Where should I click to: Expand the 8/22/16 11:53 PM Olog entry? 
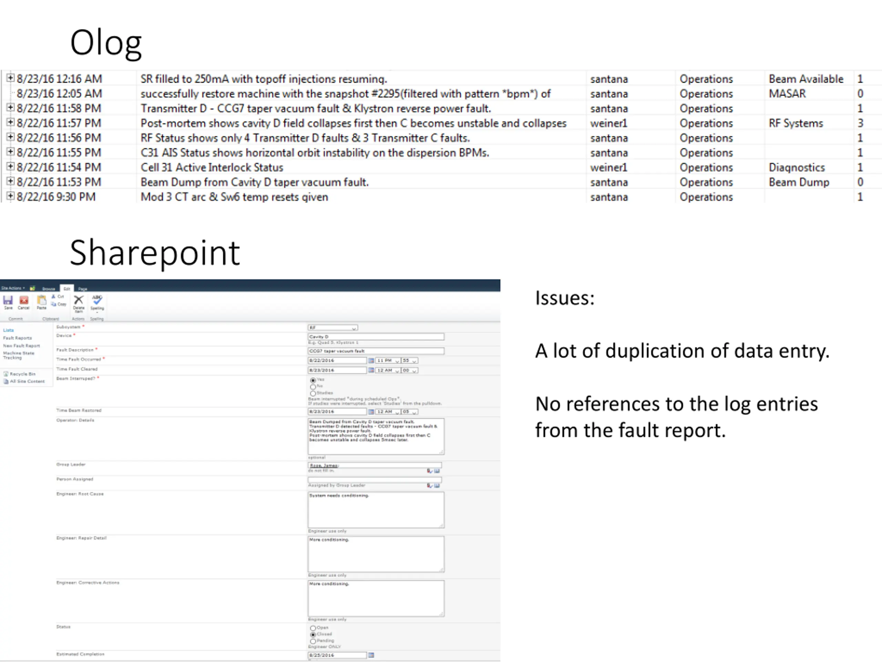[x=11, y=181]
